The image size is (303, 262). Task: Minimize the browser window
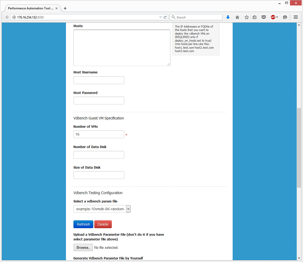[x=279, y=3]
